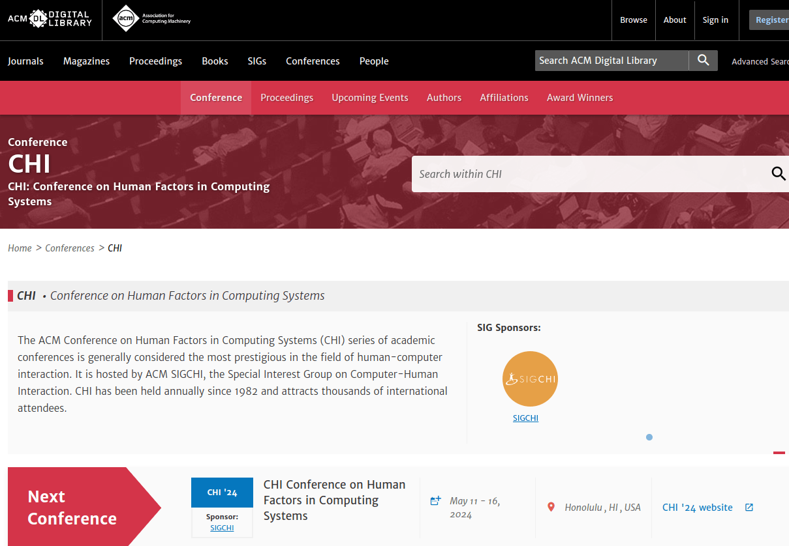
Task: Go to Sign in
Action: tap(715, 20)
